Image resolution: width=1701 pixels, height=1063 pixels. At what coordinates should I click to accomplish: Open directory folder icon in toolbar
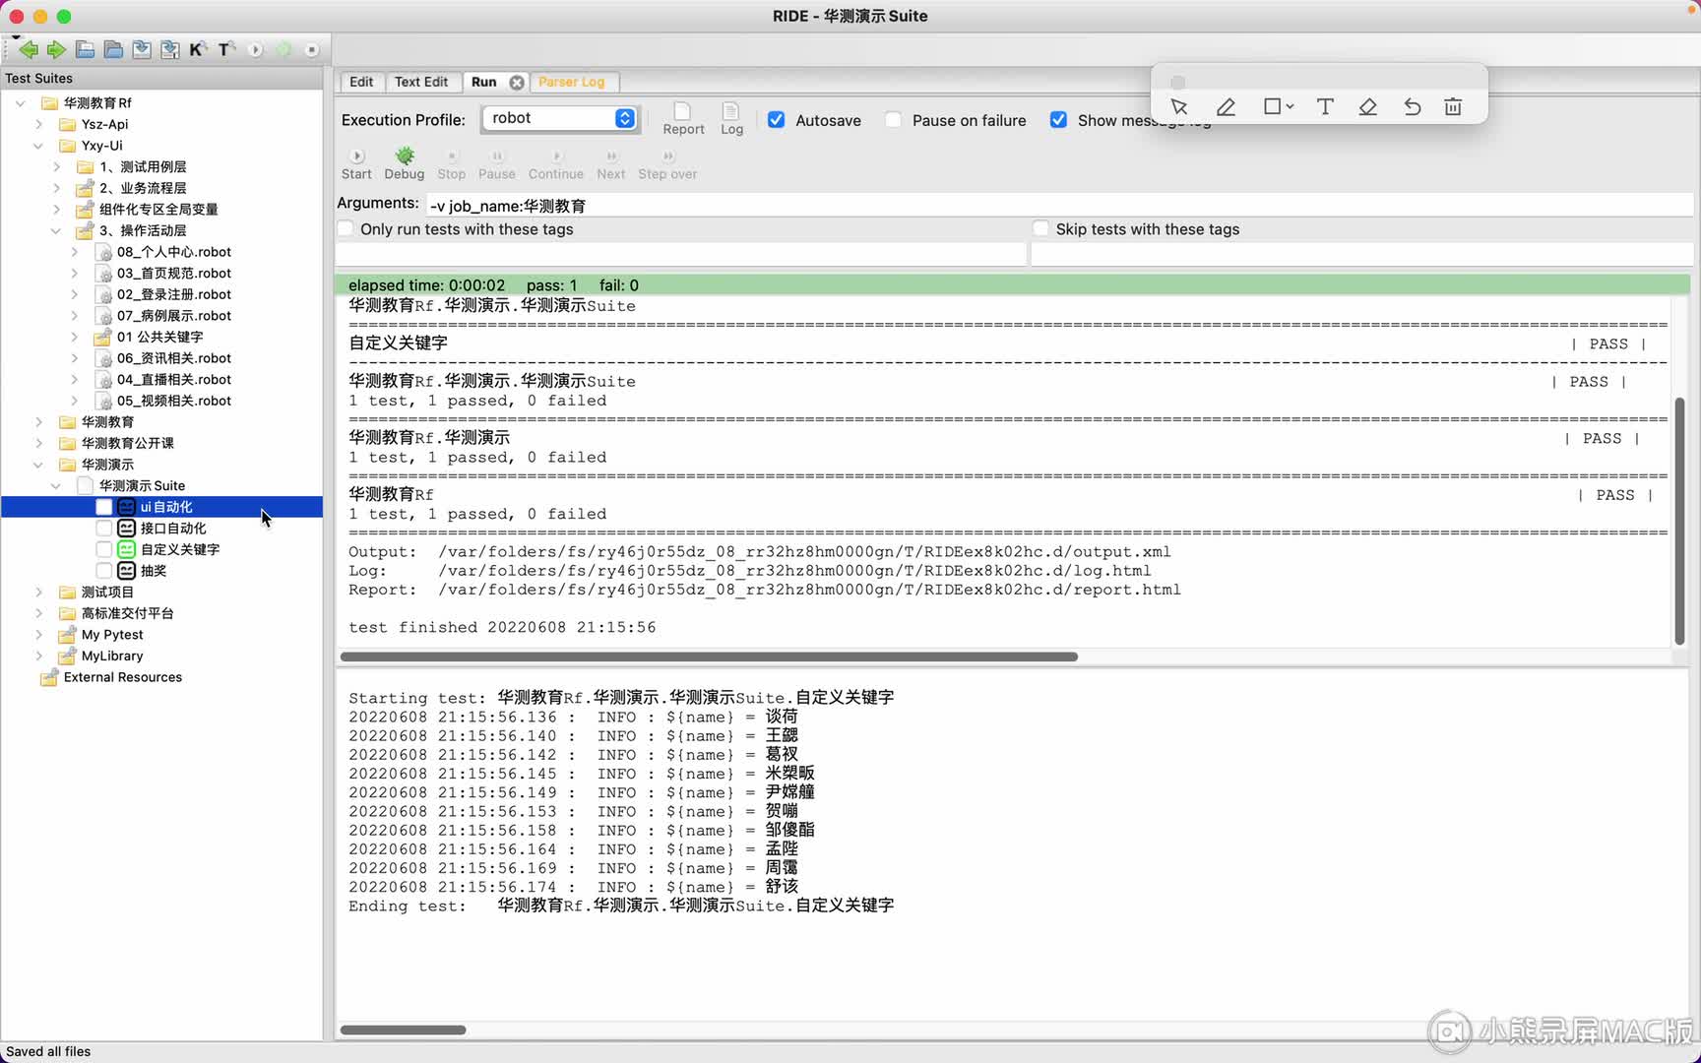113,49
